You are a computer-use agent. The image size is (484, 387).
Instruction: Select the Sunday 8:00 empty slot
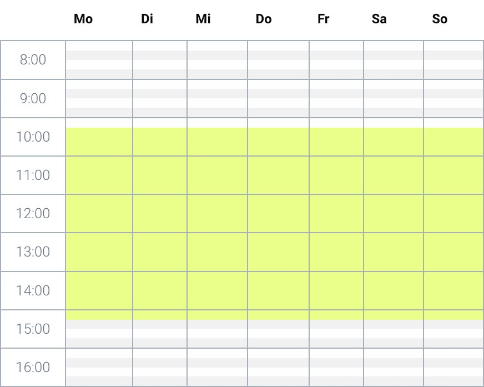pyautogui.click(x=453, y=60)
